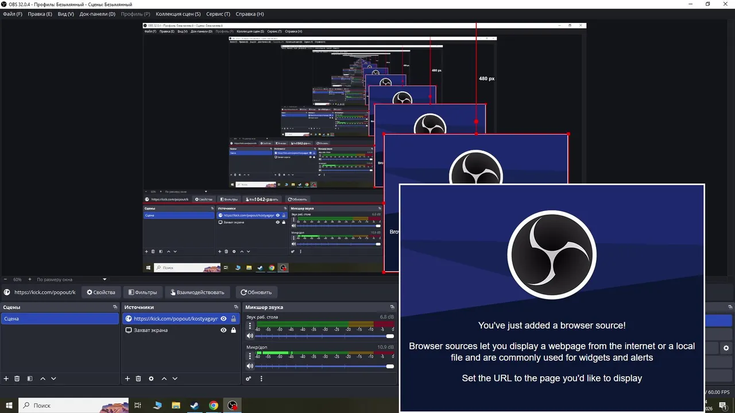Open the Справка menu
The height and width of the screenshot is (413, 735).
point(250,14)
